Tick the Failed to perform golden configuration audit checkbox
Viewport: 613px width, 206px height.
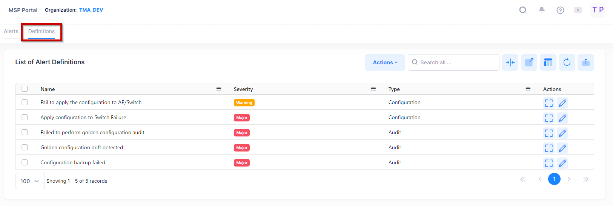click(x=25, y=132)
